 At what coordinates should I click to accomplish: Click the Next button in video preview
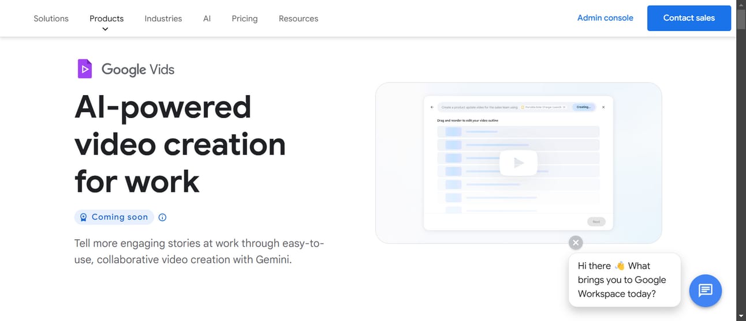click(x=596, y=222)
